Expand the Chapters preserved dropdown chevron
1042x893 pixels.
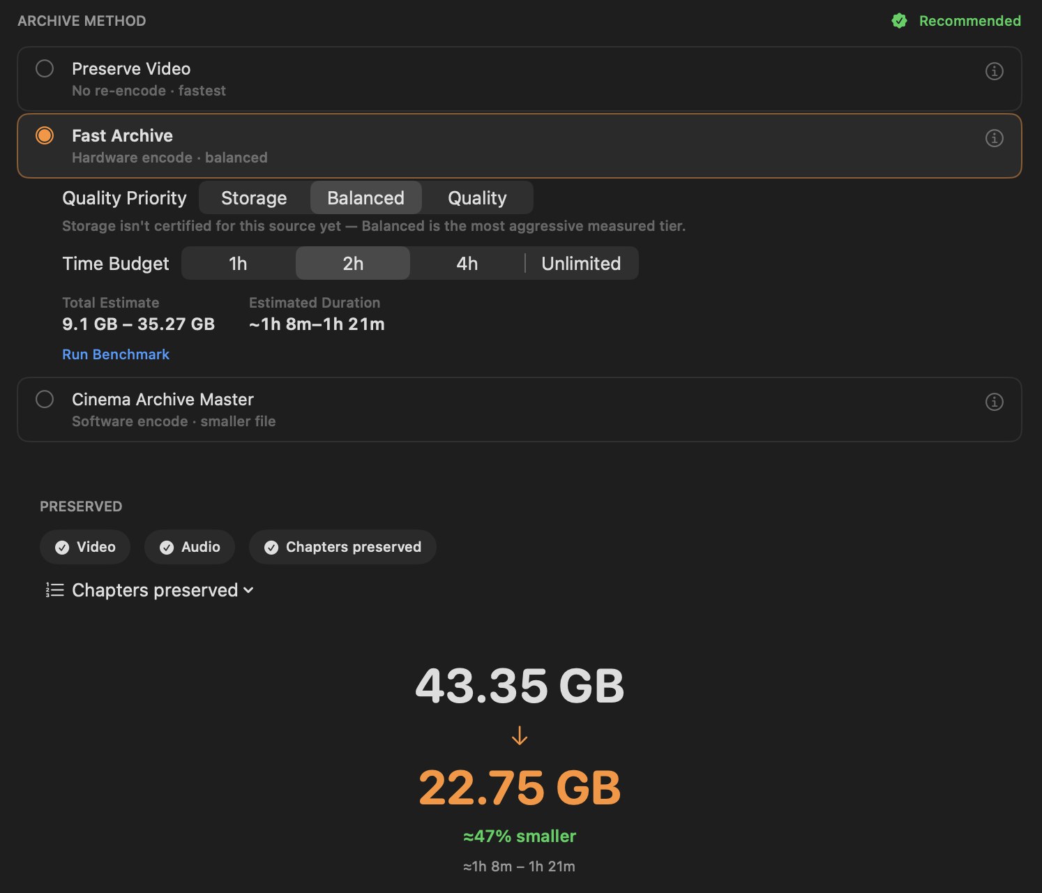pos(248,591)
